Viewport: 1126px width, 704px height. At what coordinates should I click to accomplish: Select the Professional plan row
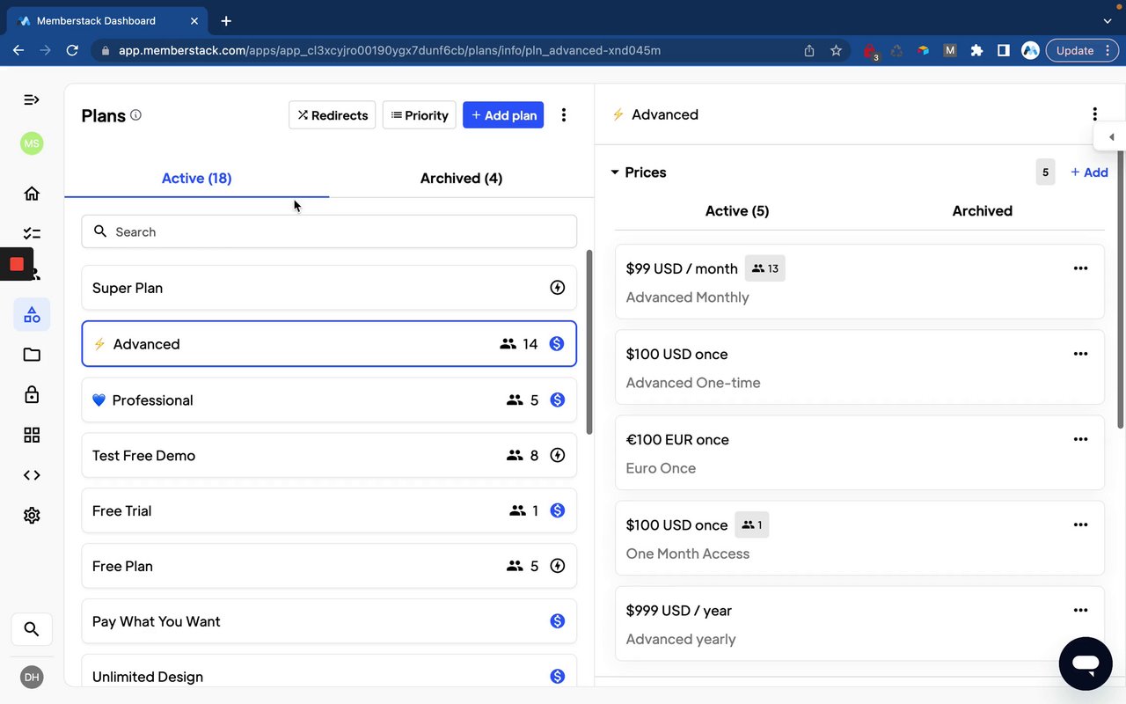coord(329,400)
